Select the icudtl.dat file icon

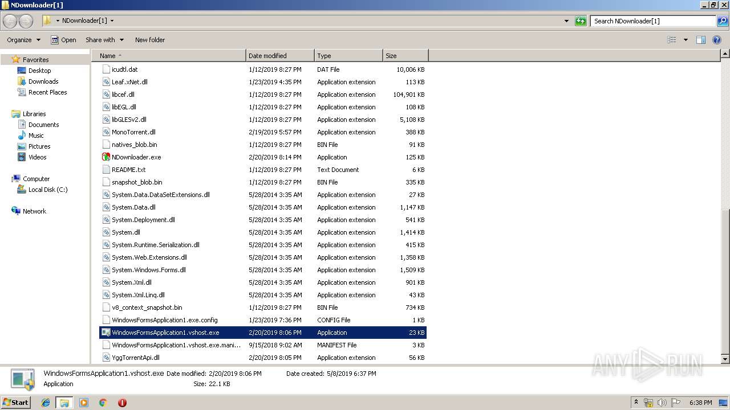pyautogui.click(x=106, y=69)
